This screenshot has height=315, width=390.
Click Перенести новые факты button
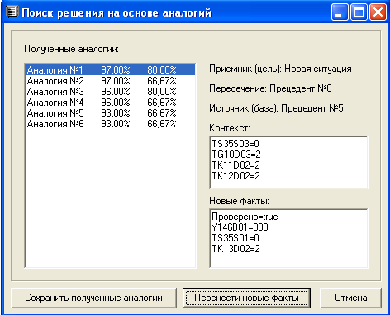[x=246, y=298]
